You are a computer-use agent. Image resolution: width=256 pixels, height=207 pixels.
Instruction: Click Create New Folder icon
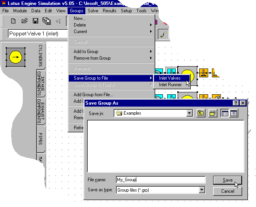pos(213,113)
